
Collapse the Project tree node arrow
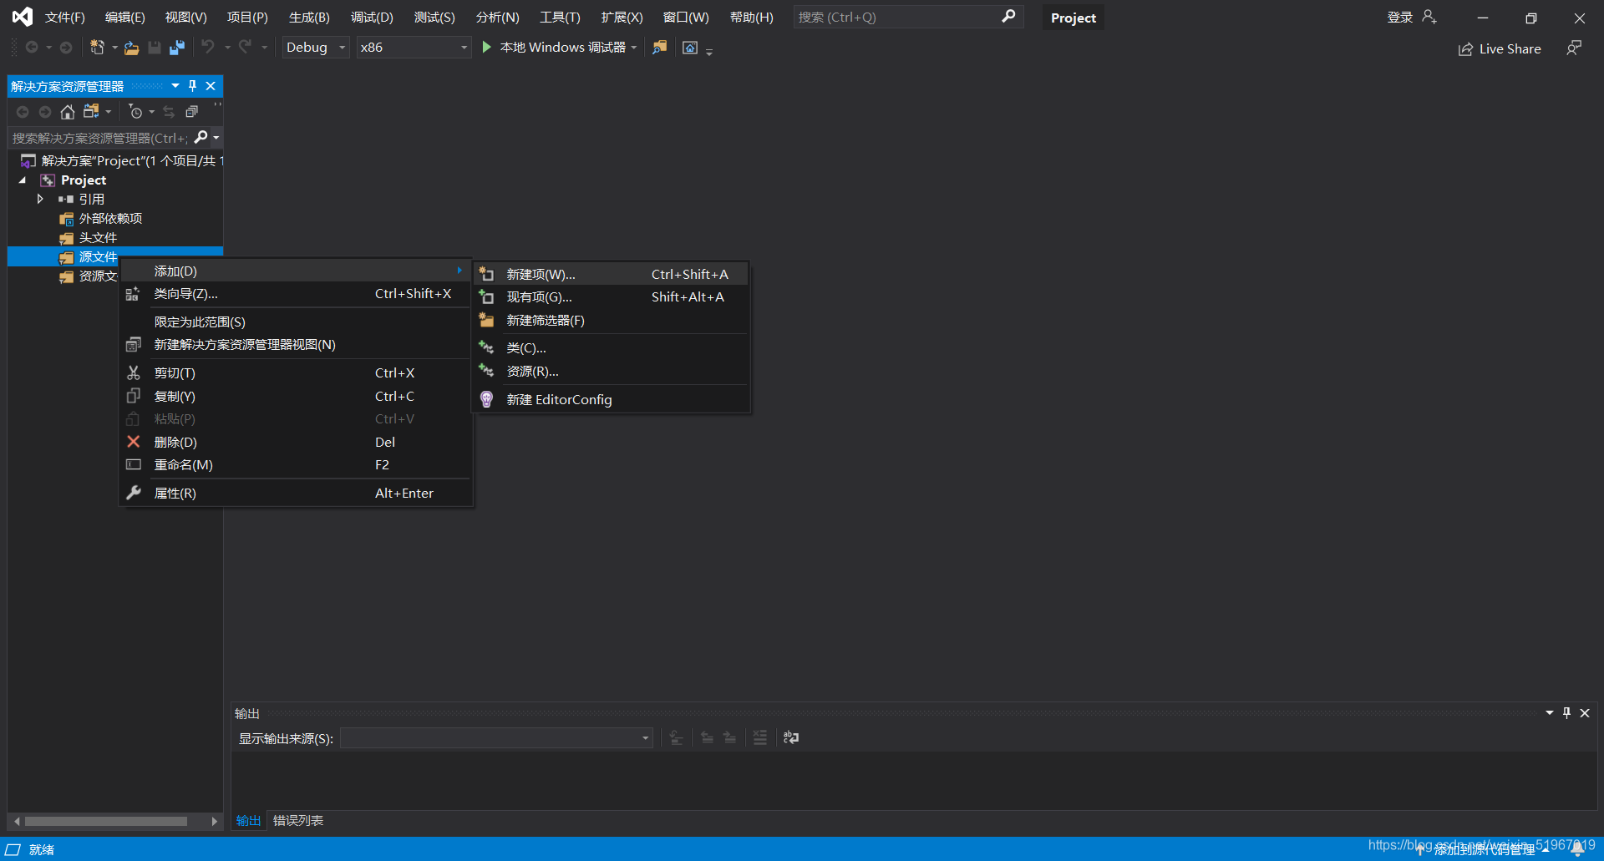click(23, 180)
